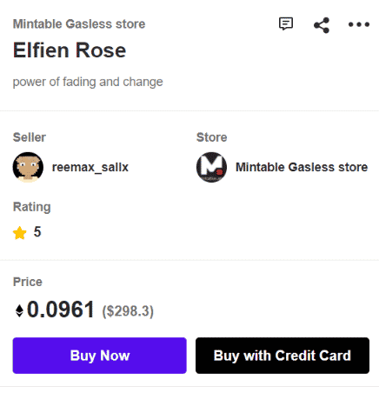Click the Mintable store logo

pos(211,167)
